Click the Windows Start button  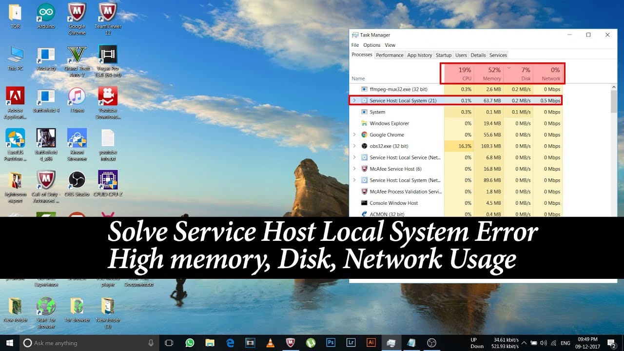tap(10, 343)
